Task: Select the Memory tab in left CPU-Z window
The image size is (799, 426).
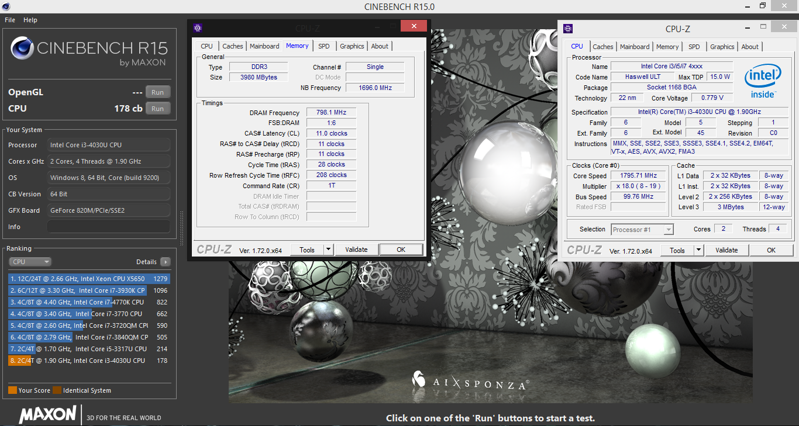Action: point(297,46)
